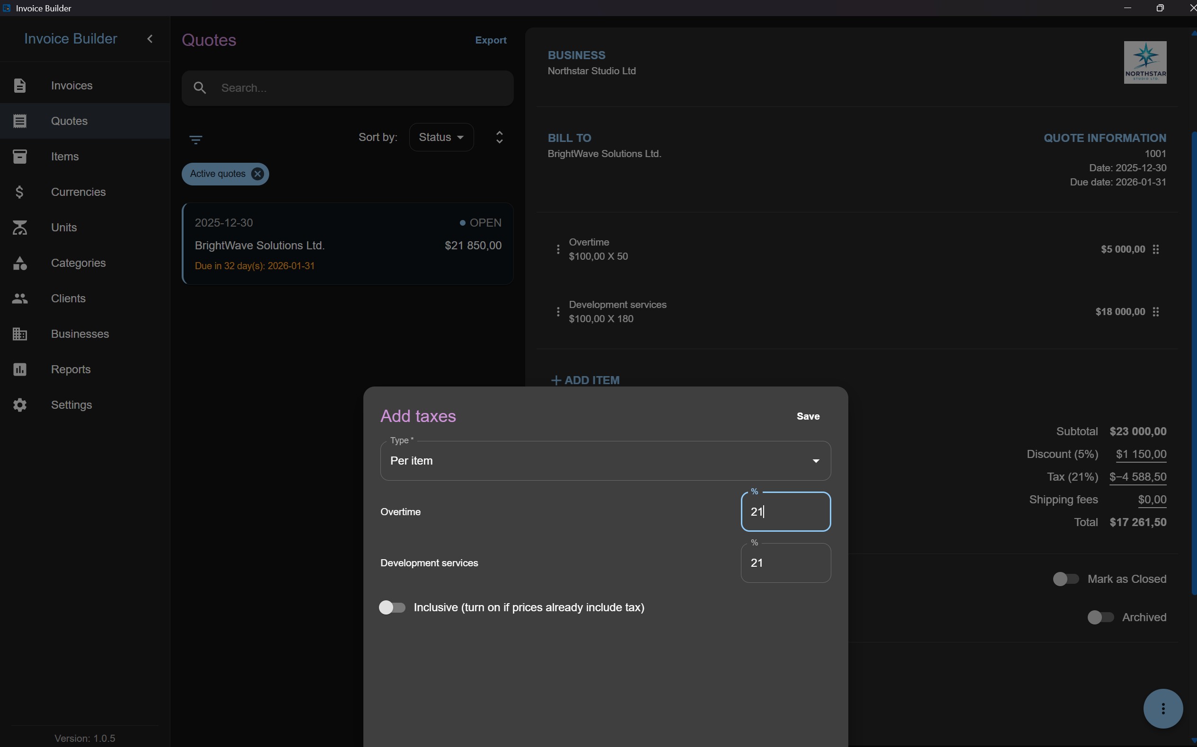Open the floating more-actions button

click(x=1163, y=709)
